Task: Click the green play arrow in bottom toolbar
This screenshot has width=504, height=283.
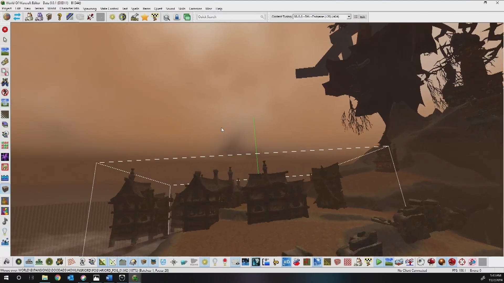Action: pyautogui.click(x=379, y=262)
